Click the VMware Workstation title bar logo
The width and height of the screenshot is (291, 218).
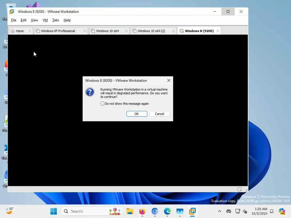[x=12, y=11]
